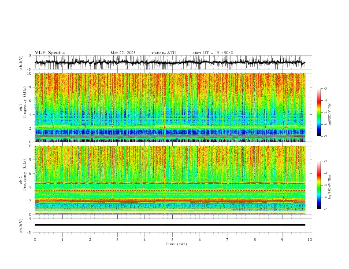Click the ch.2 spectrogram color scale bar

tap(319, 185)
